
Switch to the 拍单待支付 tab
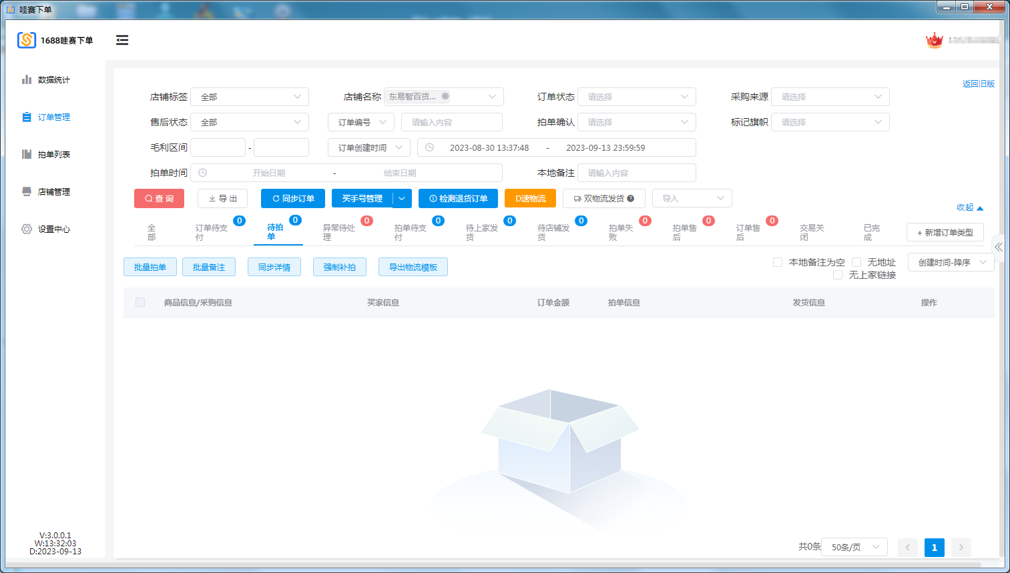(411, 232)
